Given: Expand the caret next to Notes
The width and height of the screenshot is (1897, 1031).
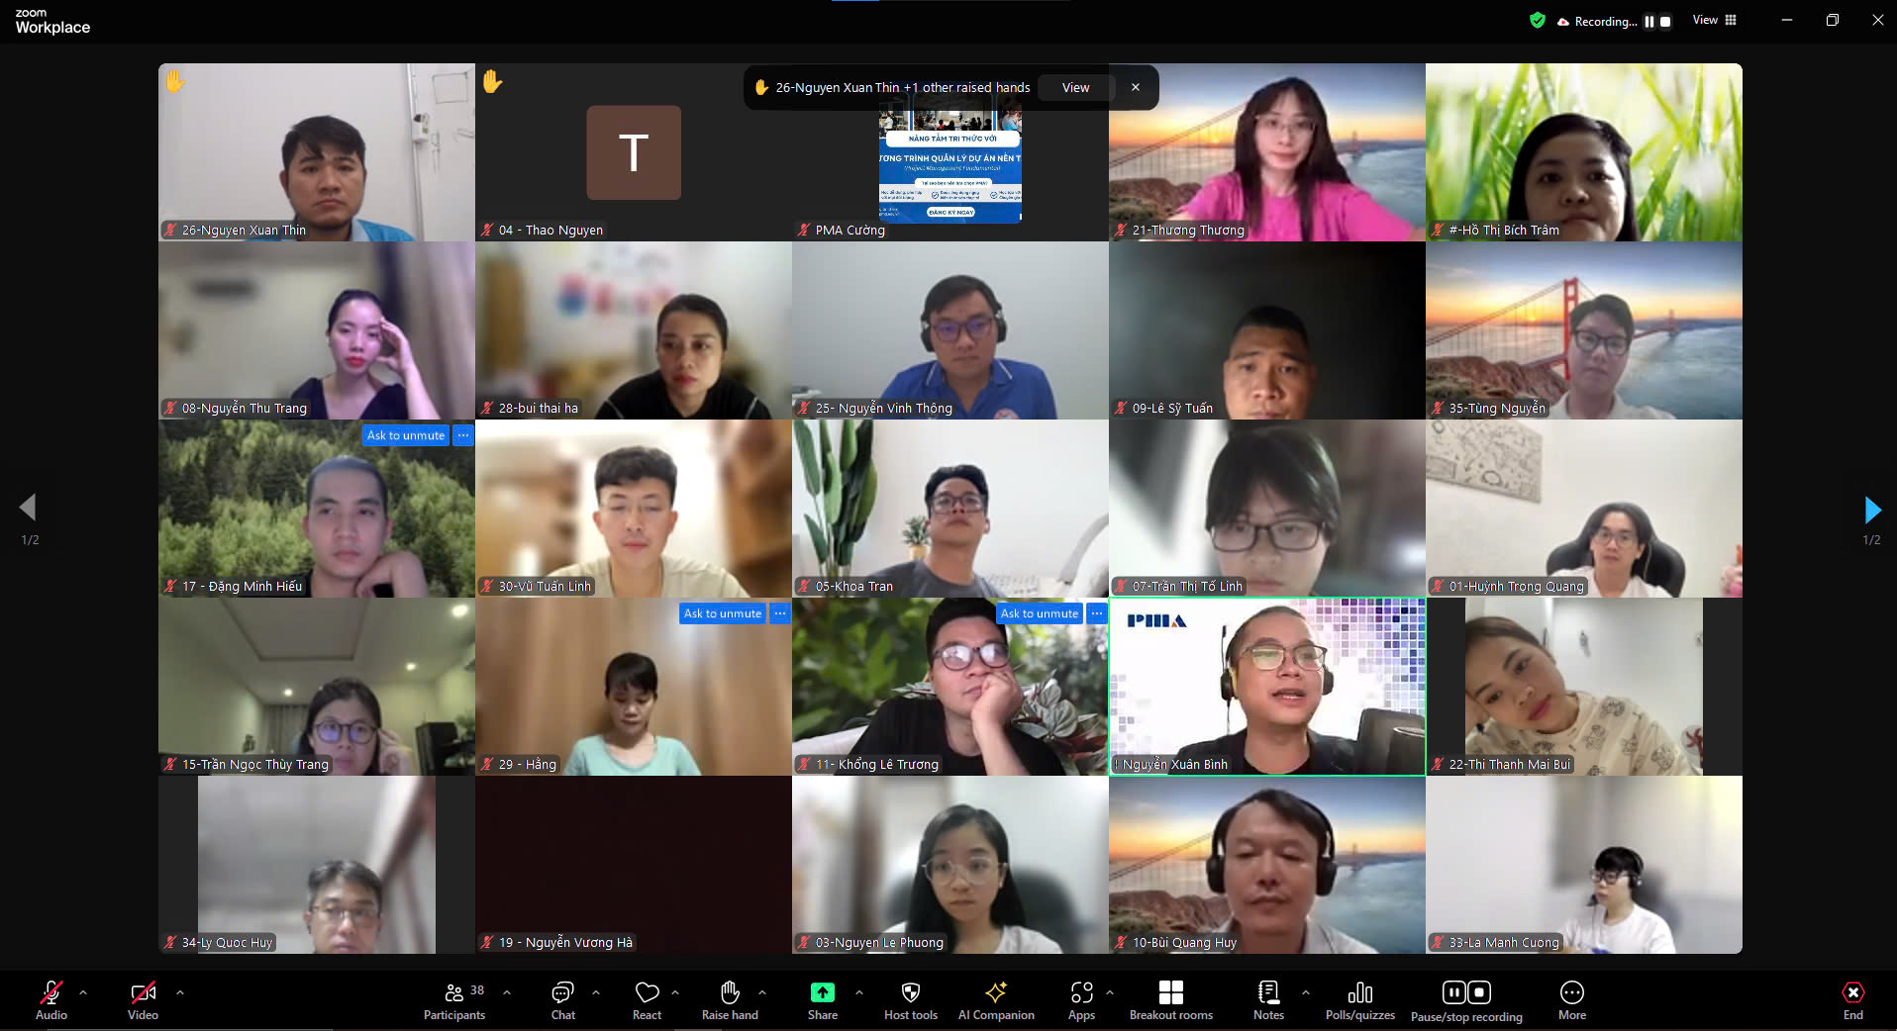Looking at the screenshot, I should [1306, 991].
